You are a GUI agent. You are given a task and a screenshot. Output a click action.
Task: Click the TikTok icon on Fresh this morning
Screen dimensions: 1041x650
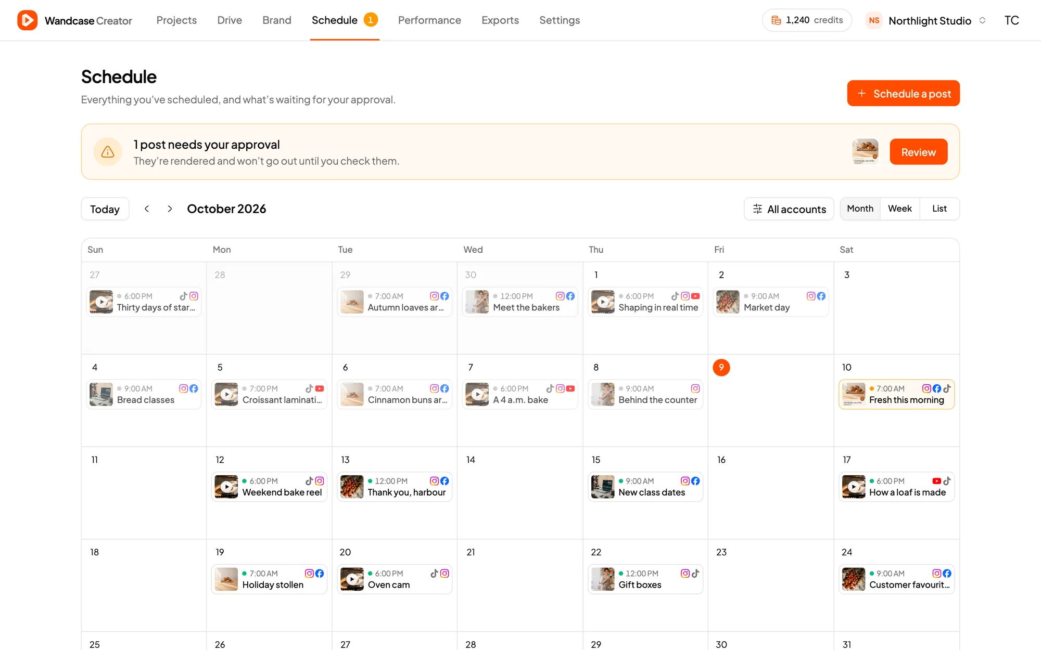click(947, 388)
